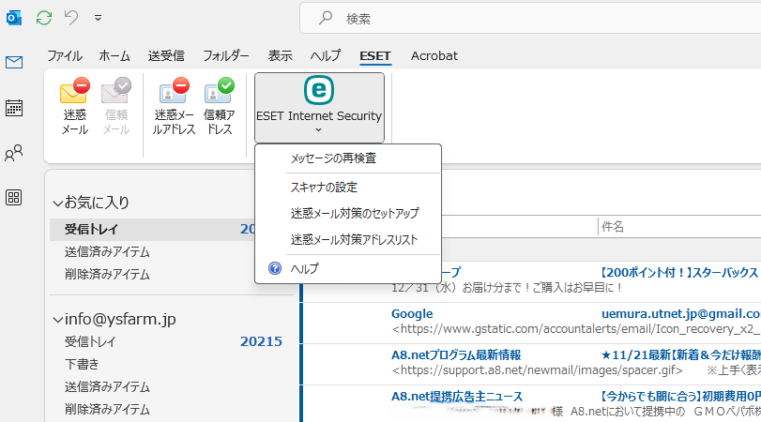Open the quick access toolbar customize dropdown

coord(99,18)
